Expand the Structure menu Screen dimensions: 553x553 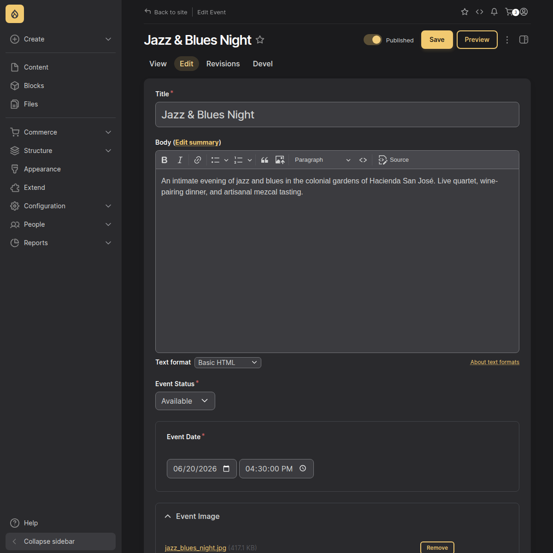pyautogui.click(x=60, y=151)
